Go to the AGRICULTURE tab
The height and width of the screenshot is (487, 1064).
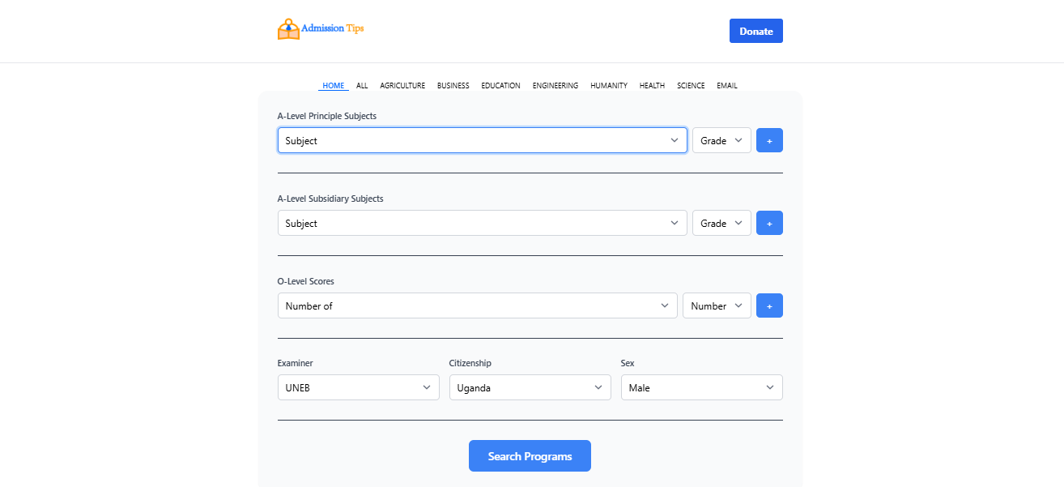[x=402, y=86]
